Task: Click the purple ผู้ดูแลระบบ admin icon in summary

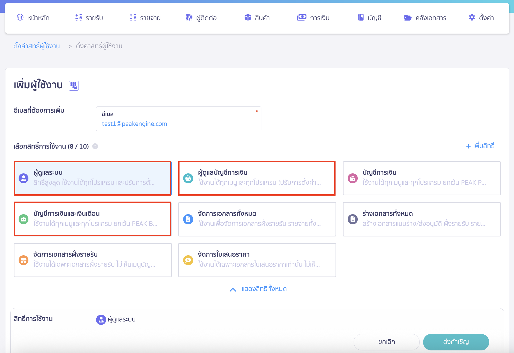Action: pos(101,320)
